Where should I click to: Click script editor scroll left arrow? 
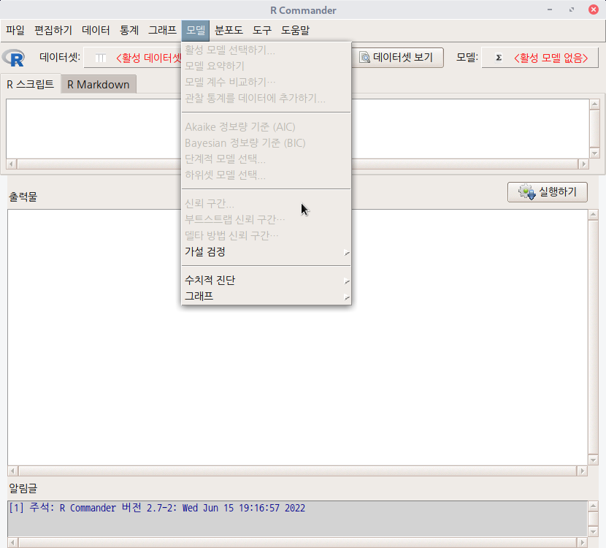(11, 164)
